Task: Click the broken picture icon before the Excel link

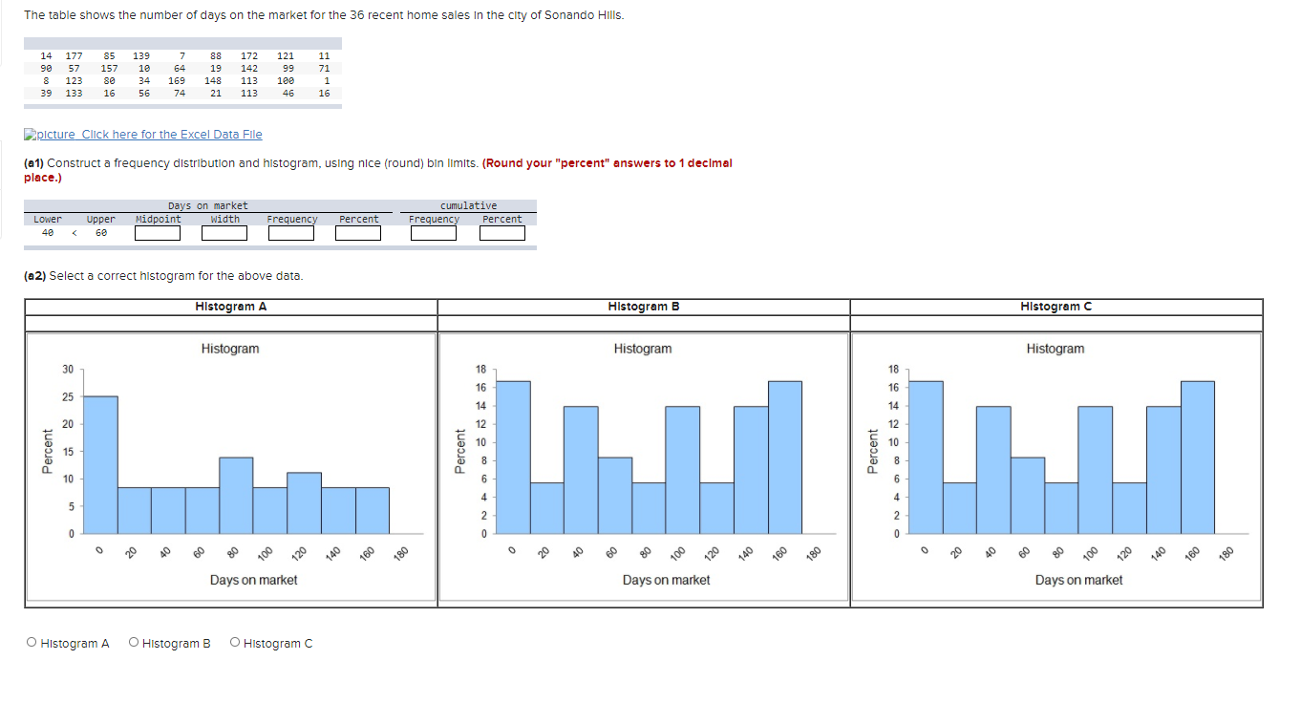Action: click(x=30, y=134)
